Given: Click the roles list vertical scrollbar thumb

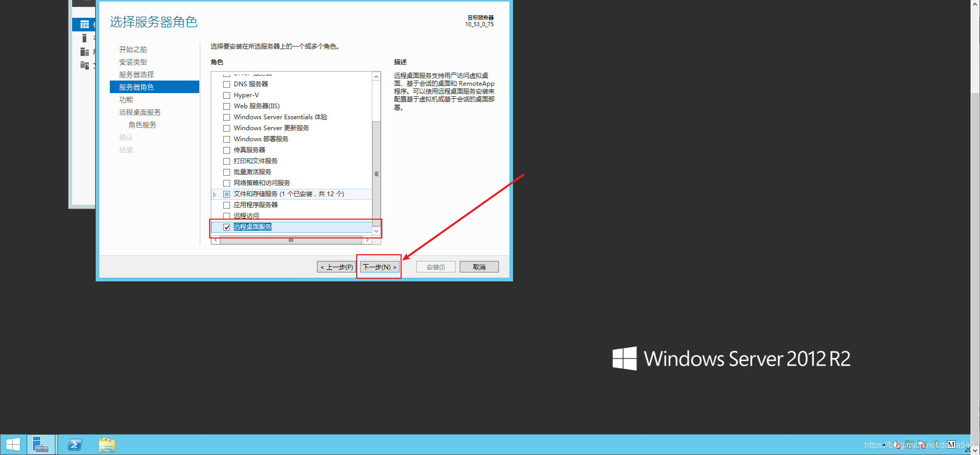Looking at the screenshot, I should click(376, 174).
